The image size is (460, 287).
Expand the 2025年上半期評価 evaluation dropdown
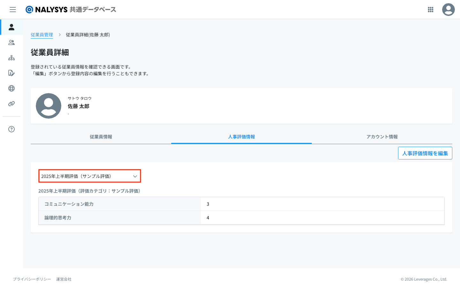tap(89, 176)
